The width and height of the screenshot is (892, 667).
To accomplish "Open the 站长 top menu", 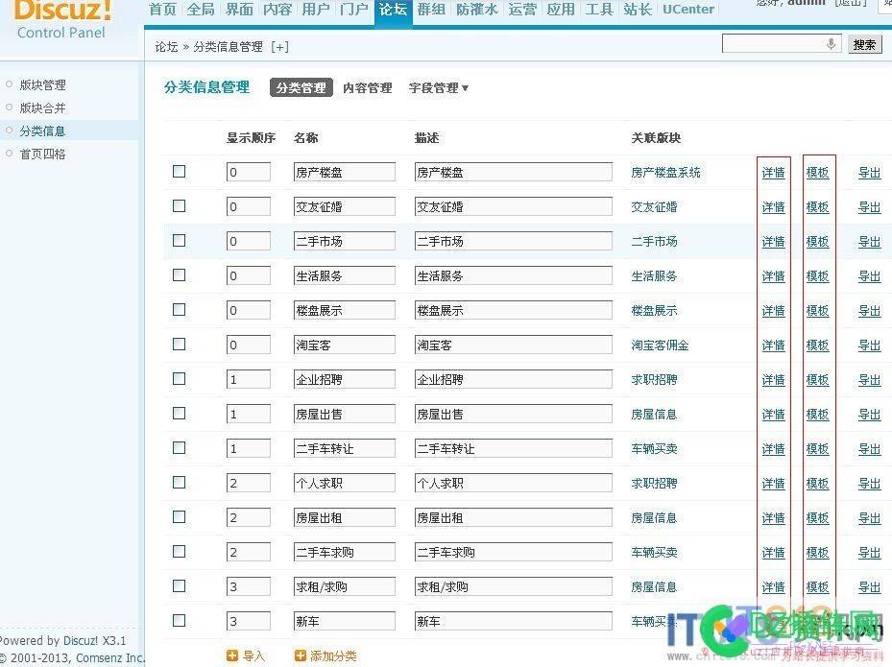I will (x=638, y=9).
